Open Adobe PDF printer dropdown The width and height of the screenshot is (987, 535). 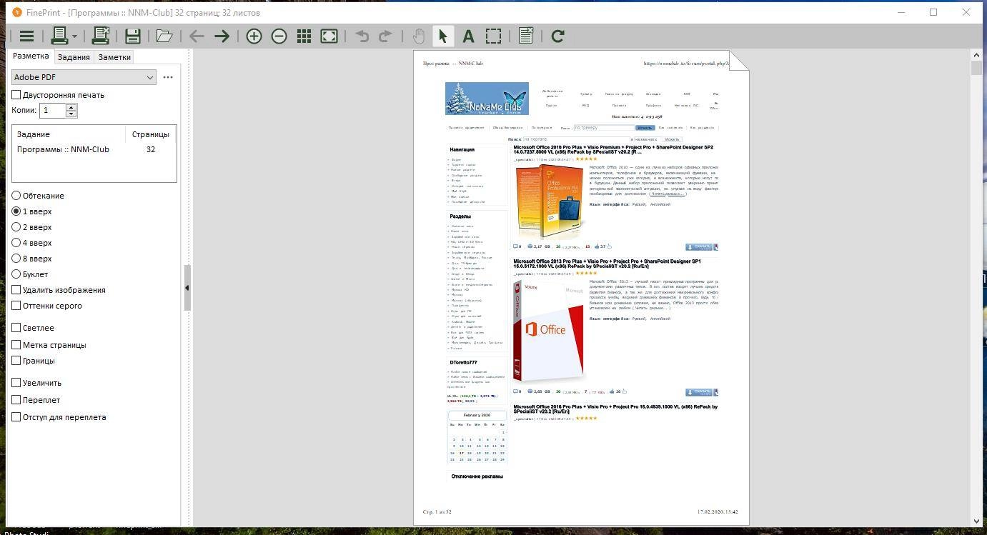[84, 77]
